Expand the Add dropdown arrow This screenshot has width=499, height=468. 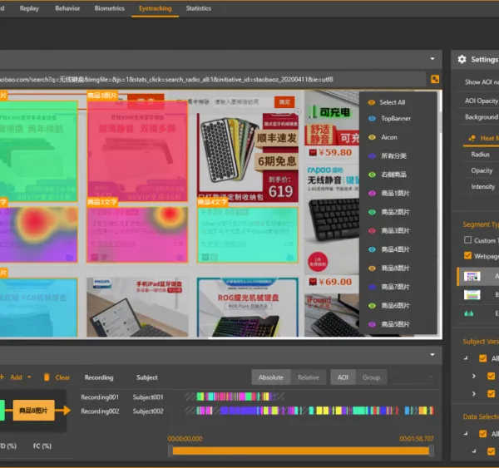click(x=29, y=377)
